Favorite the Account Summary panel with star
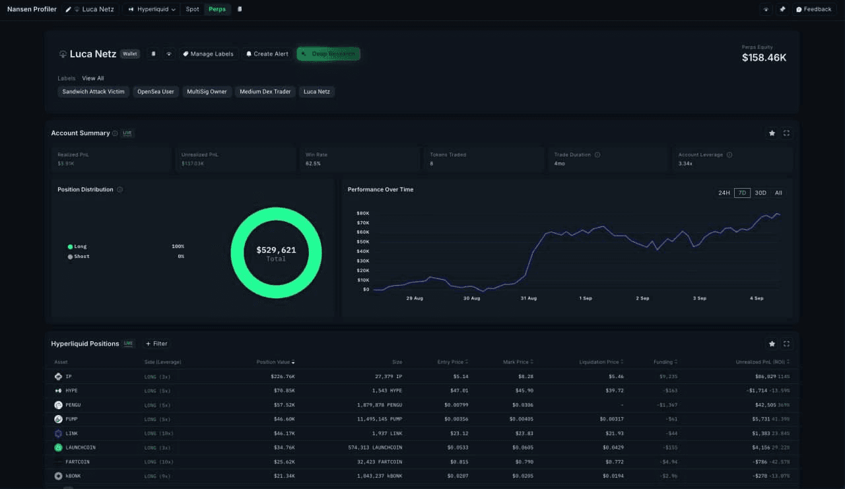This screenshot has height=489, width=845. pyautogui.click(x=772, y=133)
